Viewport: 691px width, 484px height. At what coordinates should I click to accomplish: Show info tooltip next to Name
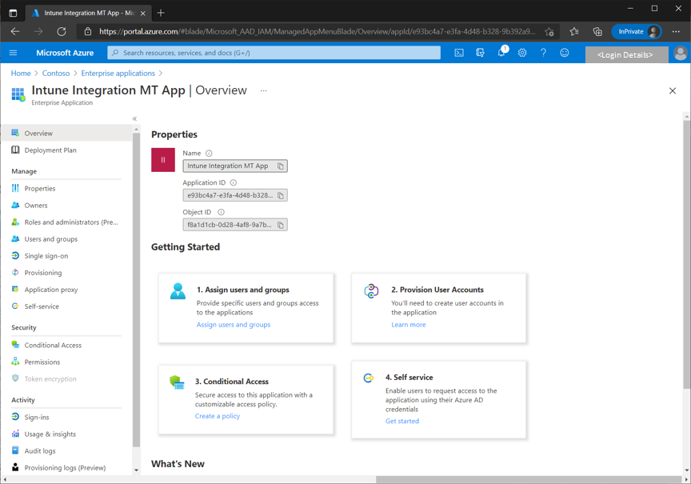point(209,154)
